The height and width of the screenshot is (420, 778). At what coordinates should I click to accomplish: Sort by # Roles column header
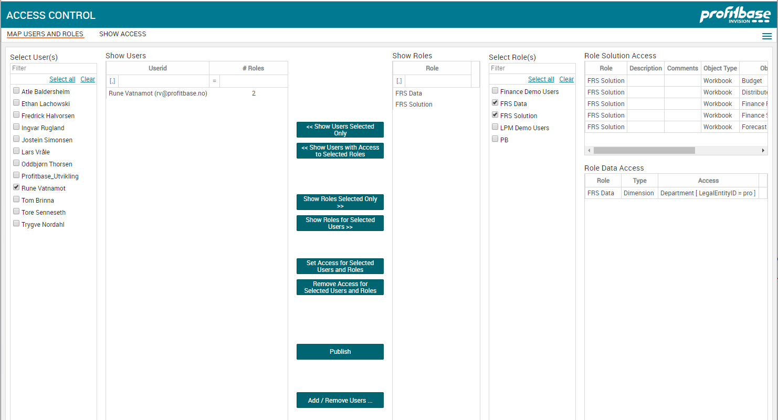pos(254,68)
